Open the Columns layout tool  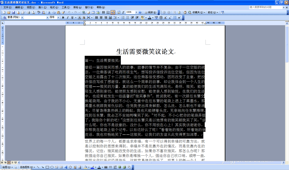pyautogui.click(x=103, y=12)
